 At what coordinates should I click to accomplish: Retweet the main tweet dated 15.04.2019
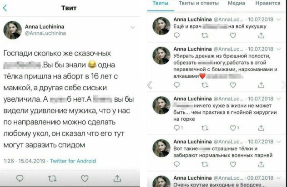pyautogui.click(x=53, y=178)
